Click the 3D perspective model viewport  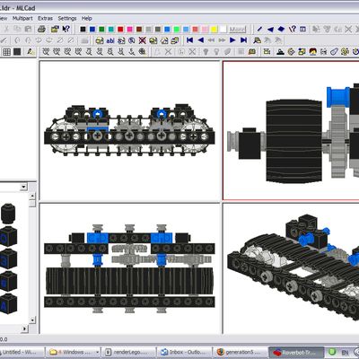point(291,268)
